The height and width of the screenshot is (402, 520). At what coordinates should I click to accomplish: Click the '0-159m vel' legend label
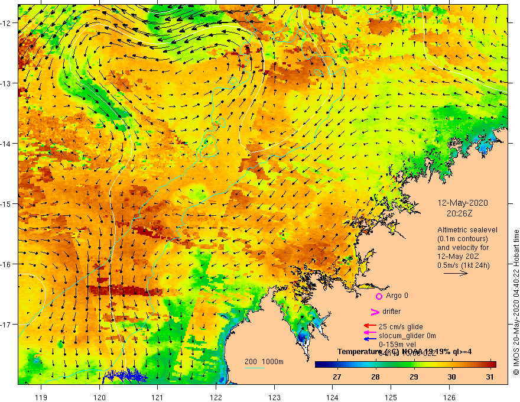pyautogui.click(x=397, y=345)
